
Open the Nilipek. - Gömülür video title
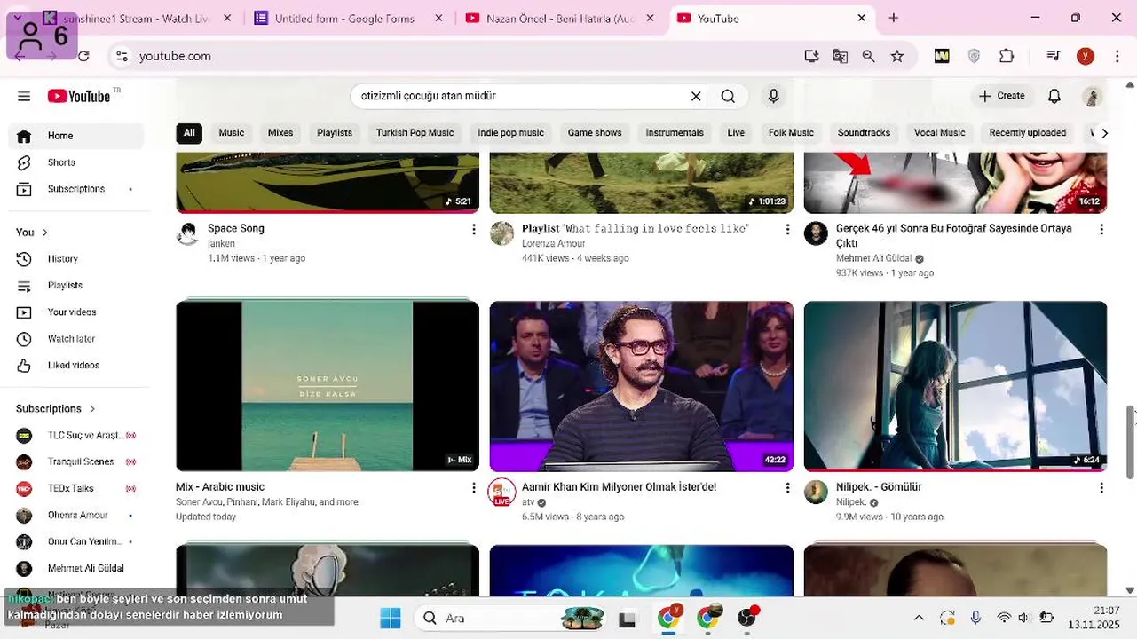tap(879, 487)
